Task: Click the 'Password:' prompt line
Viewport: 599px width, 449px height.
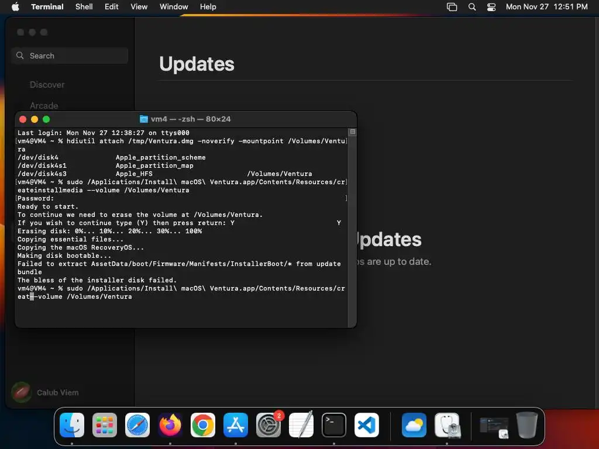Action: [x=36, y=199]
